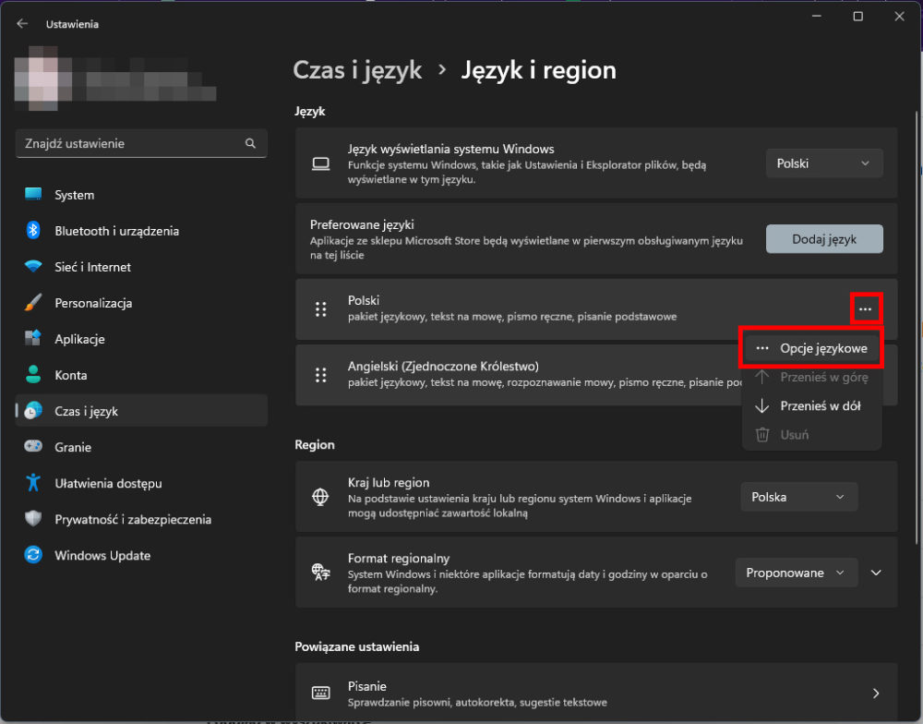Click the Aplikacje icon
This screenshot has width=923, height=724.
[33, 339]
